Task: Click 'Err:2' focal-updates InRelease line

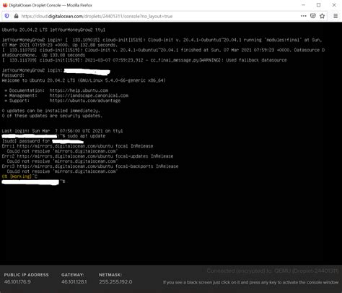Action: pyautogui.click(x=87, y=156)
